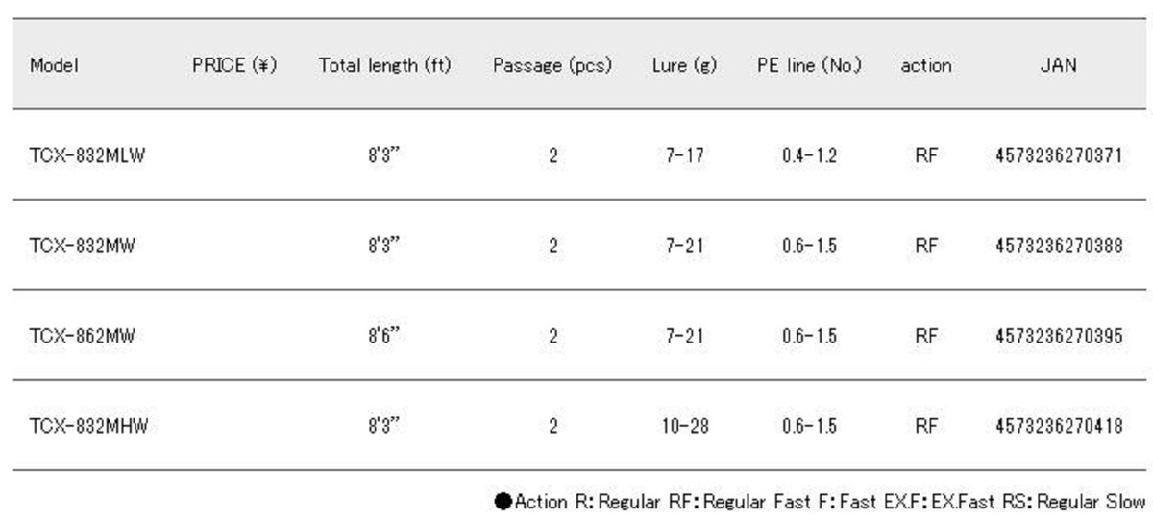Select the Lure (g) column header
Screen dimensions: 1153x520
point(684,66)
